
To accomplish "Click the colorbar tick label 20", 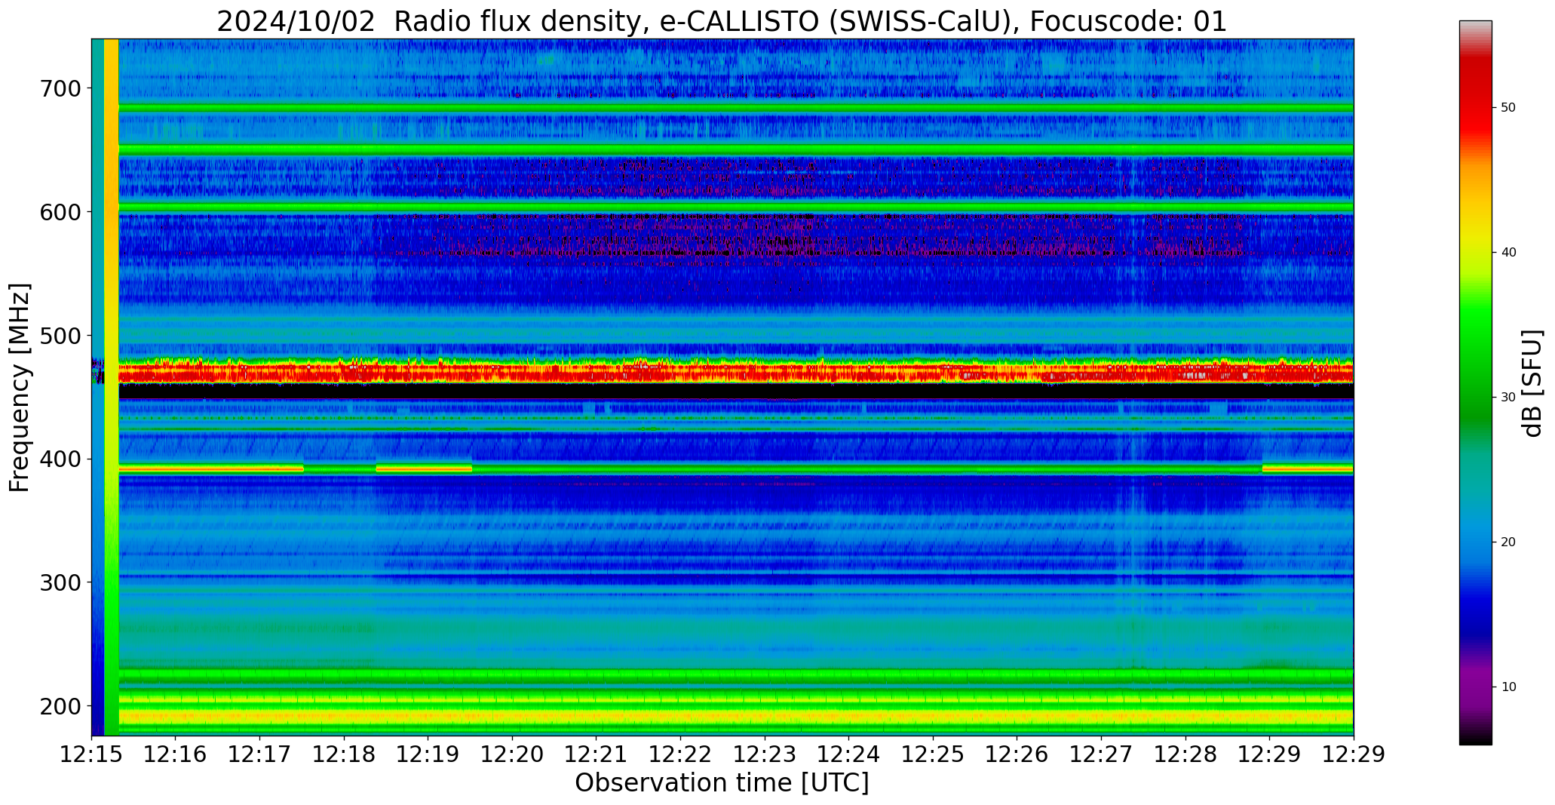I will [1508, 542].
